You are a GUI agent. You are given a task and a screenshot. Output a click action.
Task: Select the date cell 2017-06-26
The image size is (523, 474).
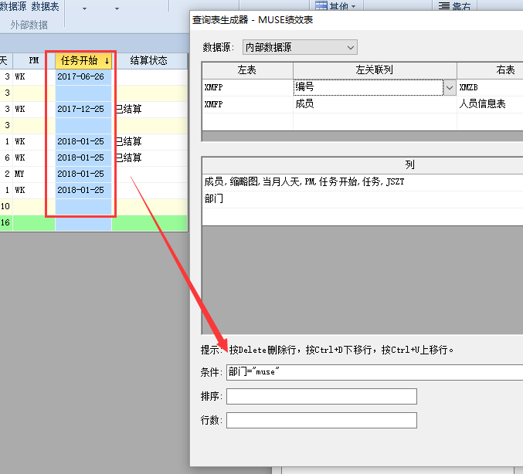pos(83,77)
